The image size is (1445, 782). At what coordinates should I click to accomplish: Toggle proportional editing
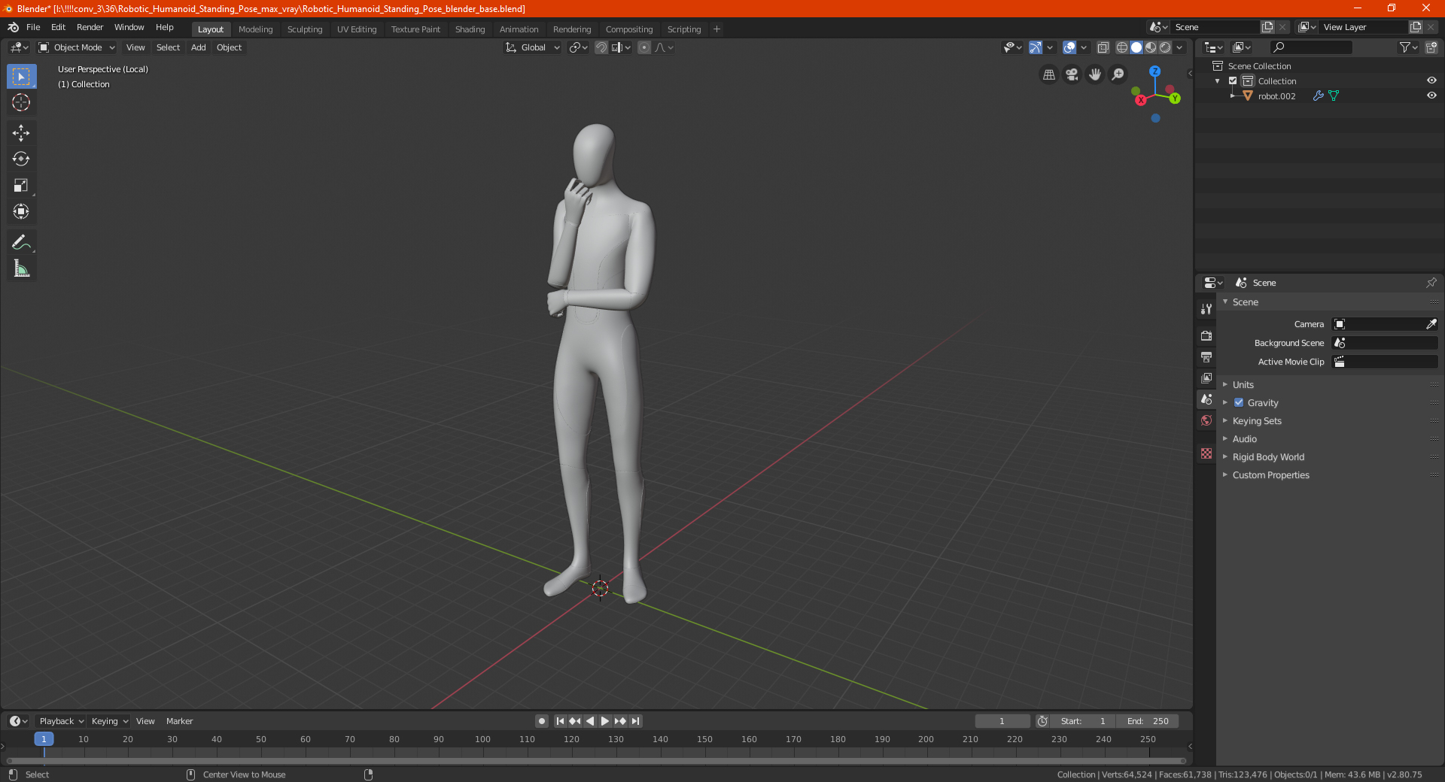tap(644, 47)
